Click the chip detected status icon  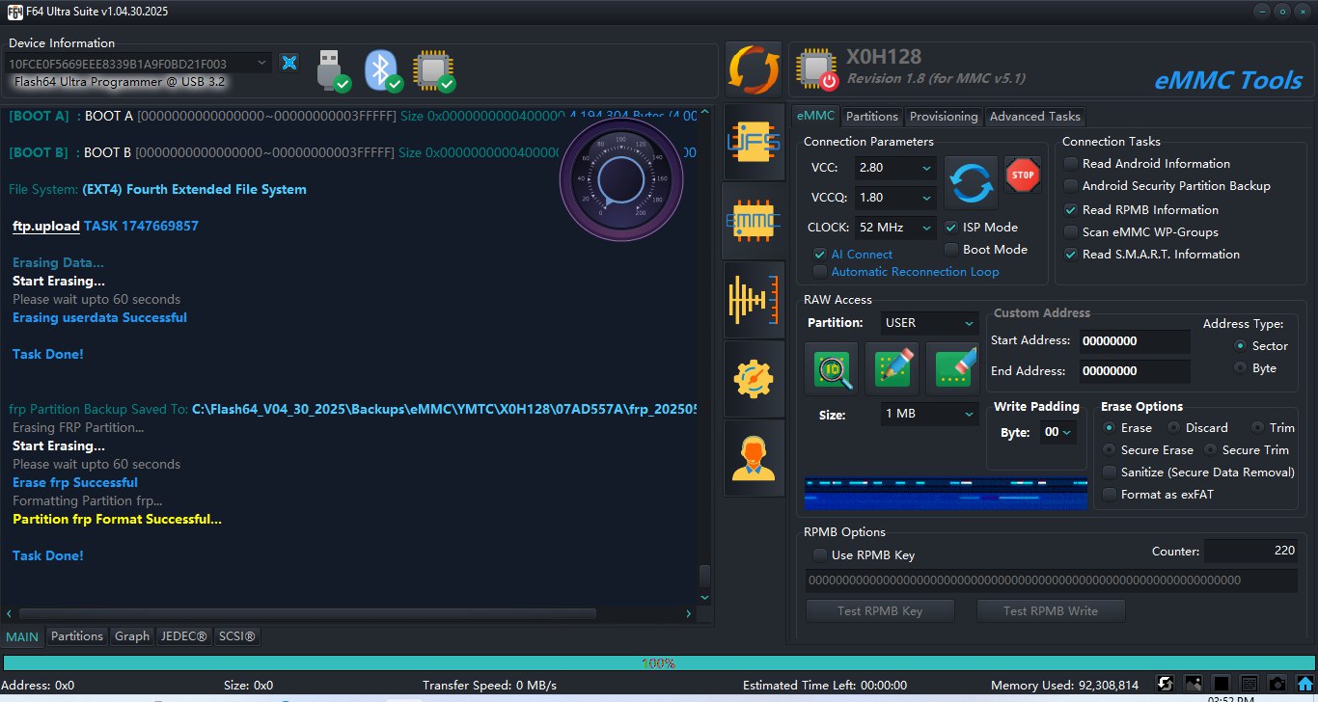pos(433,69)
